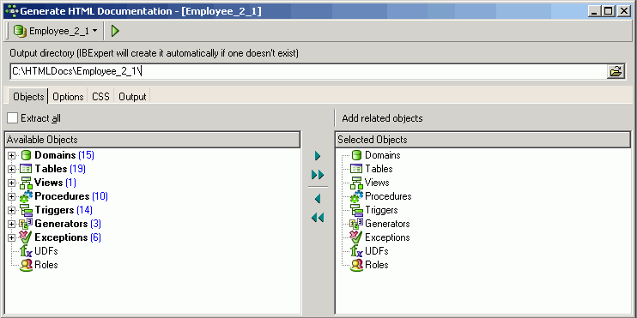This screenshot has height=318, width=637.
Task: Select 'Procedures' label in Selected Objects
Action: click(388, 196)
